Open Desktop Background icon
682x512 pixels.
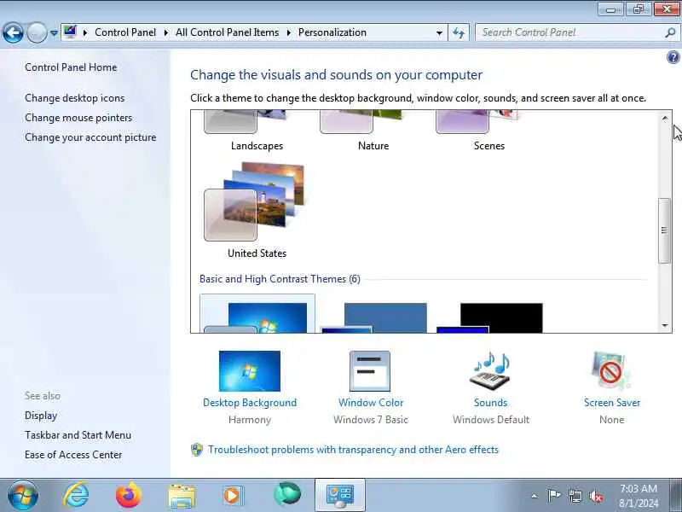point(250,371)
